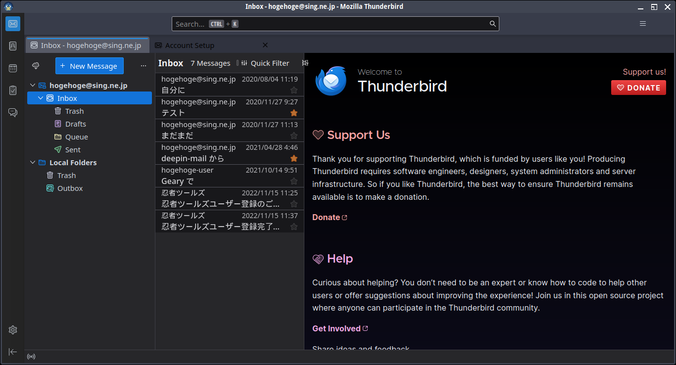Image resolution: width=676 pixels, height=365 pixels.
Task: Click the Get Messages cloud icon
Action: click(x=36, y=66)
